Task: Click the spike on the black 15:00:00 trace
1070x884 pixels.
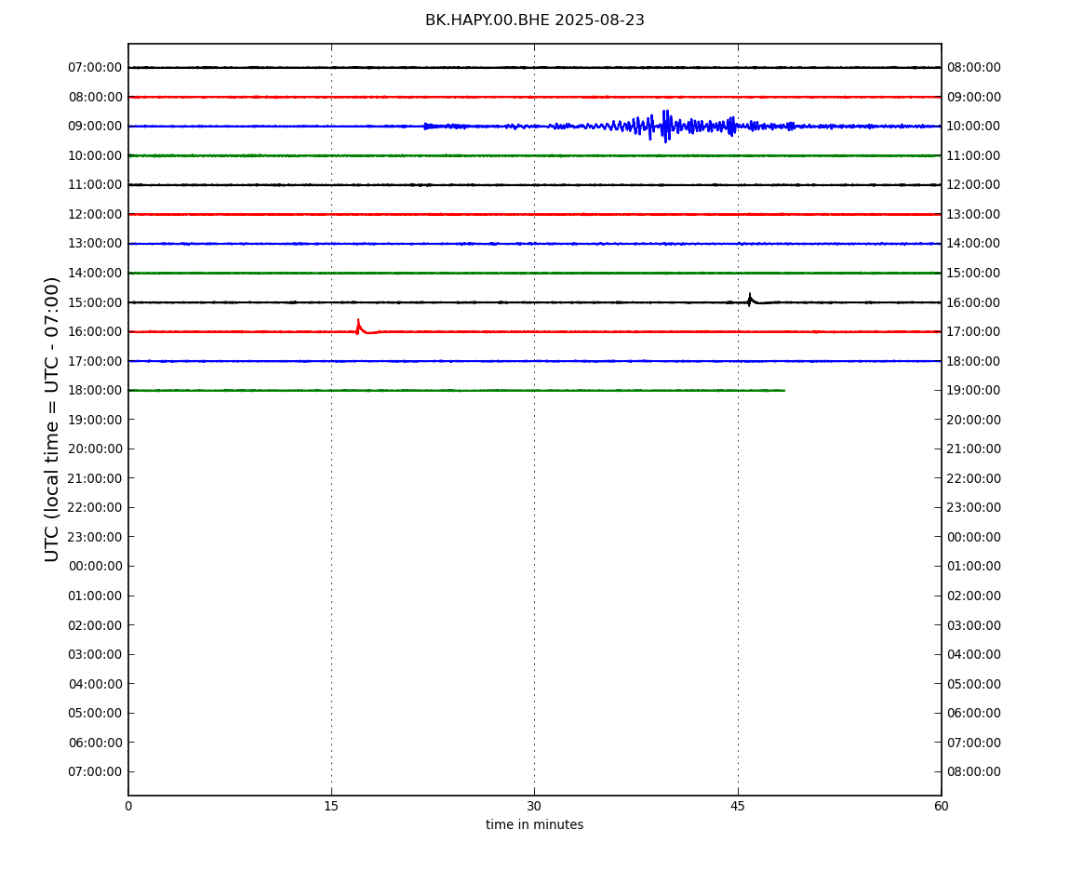Action: pyautogui.click(x=749, y=300)
